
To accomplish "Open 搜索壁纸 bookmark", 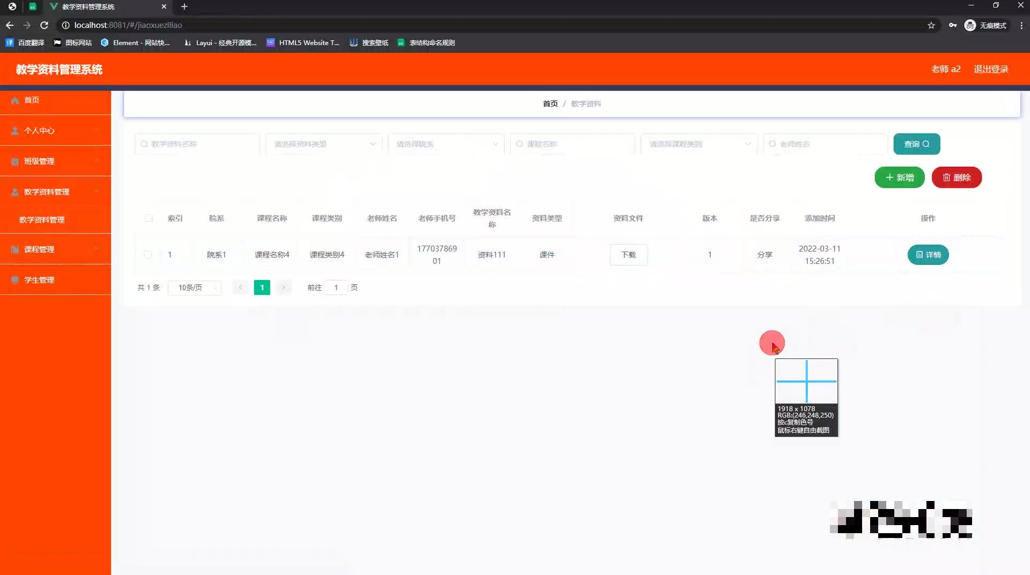I will (x=369, y=42).
